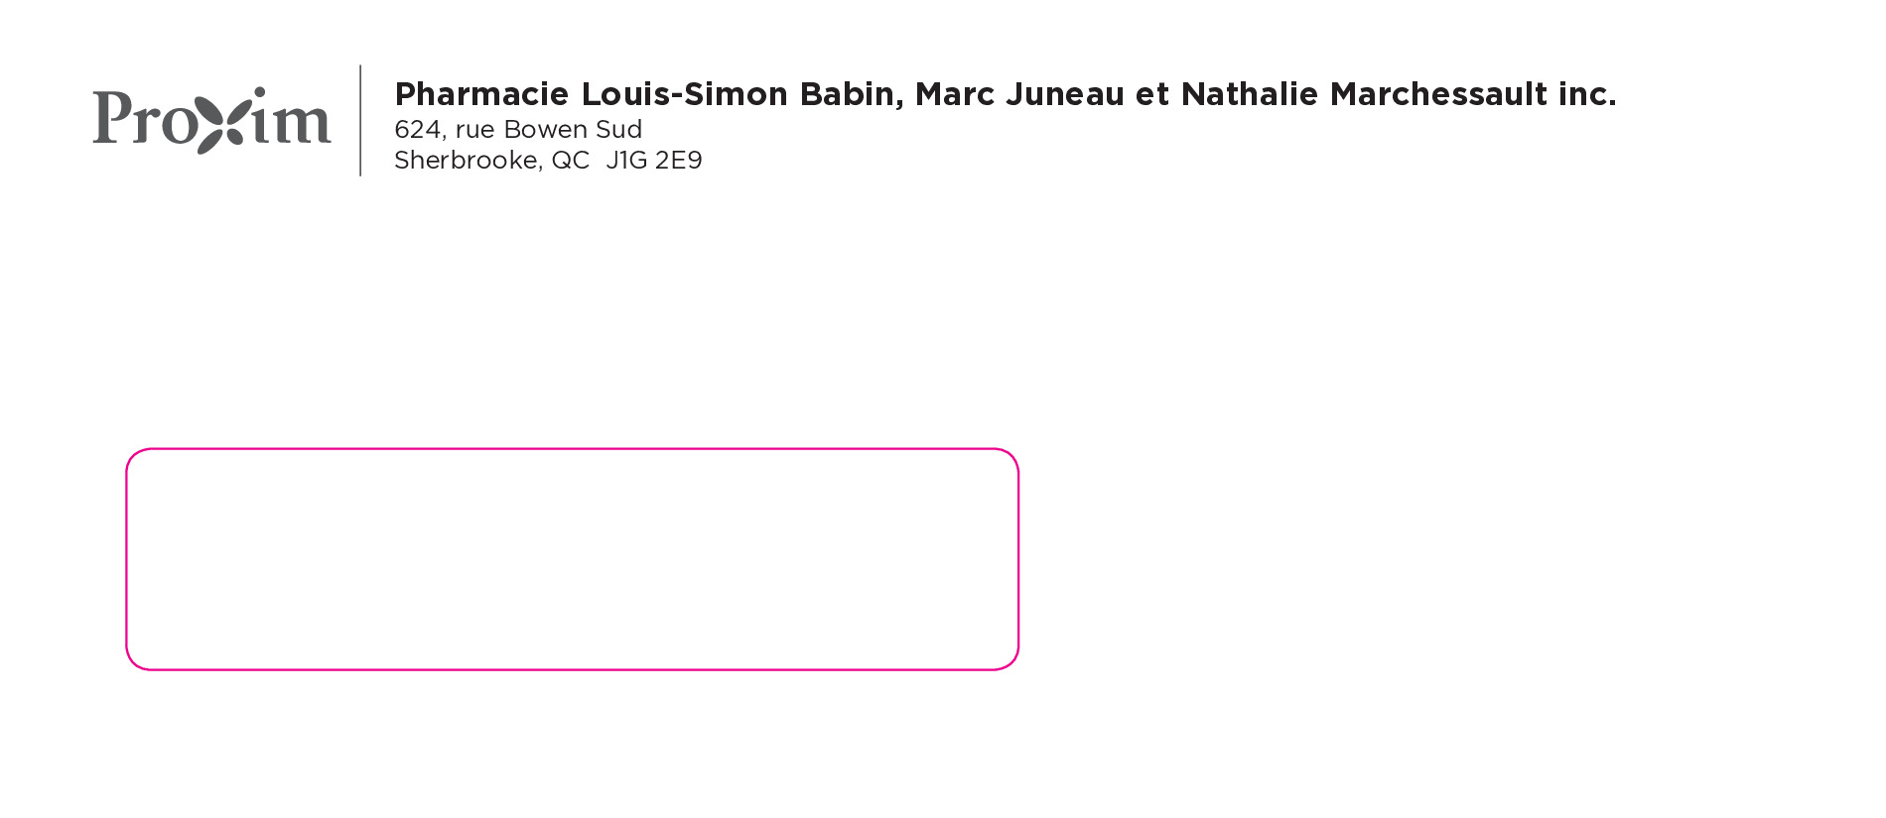
Task: Click the letter P in the Proxim logo
Action: pos(111,117)
